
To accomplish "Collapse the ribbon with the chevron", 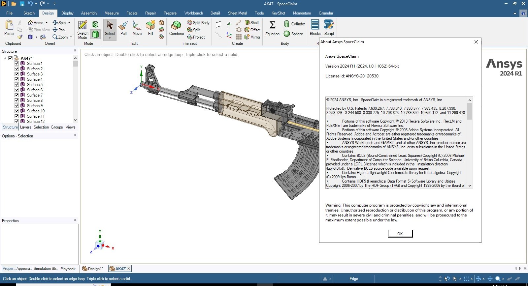I will [x=515, y=13].
